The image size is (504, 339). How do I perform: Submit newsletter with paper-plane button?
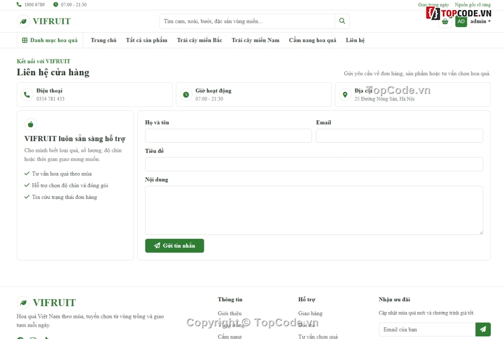point(483,329)
